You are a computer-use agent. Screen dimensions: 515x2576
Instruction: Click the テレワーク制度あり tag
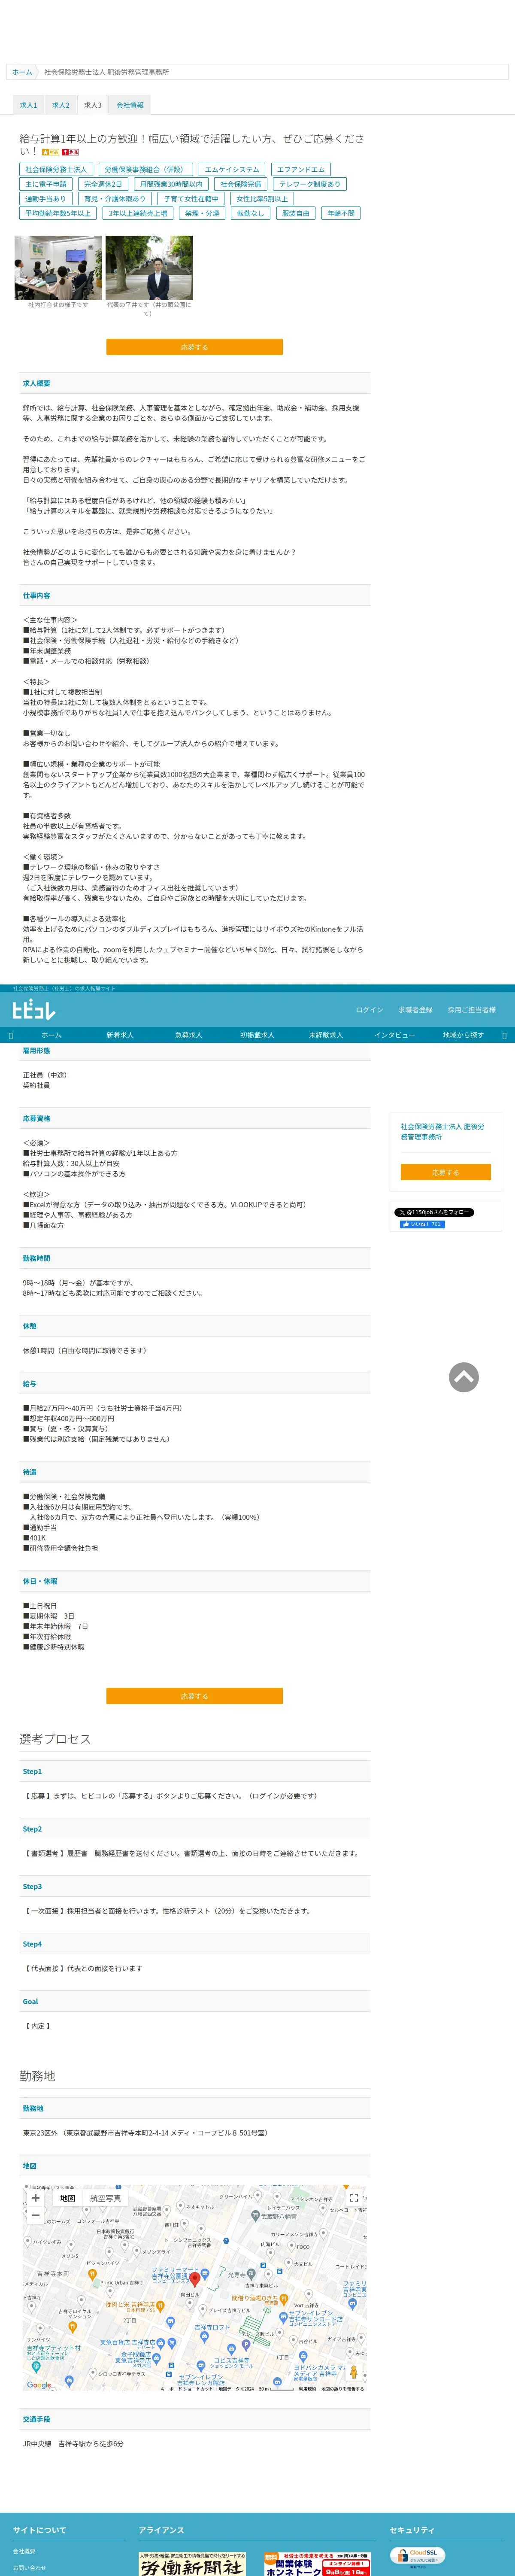[x=310, y=184]
